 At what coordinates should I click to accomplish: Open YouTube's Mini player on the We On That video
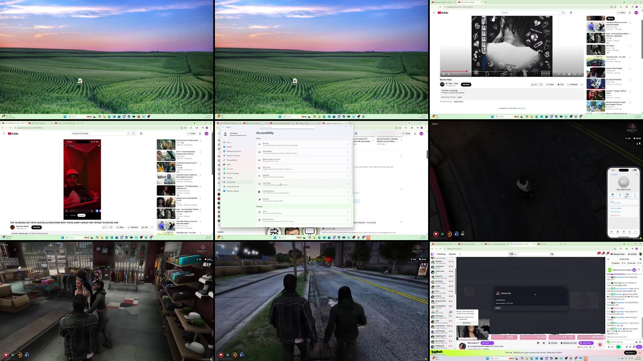[x=564, y=74]
